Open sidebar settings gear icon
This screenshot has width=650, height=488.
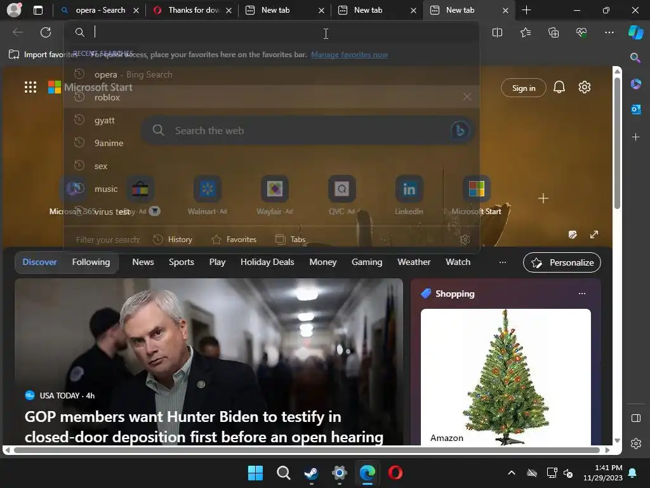(x=635, y=444)
